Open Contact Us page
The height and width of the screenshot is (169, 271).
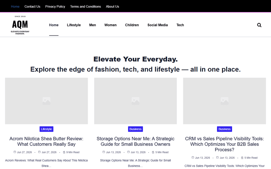32,6
